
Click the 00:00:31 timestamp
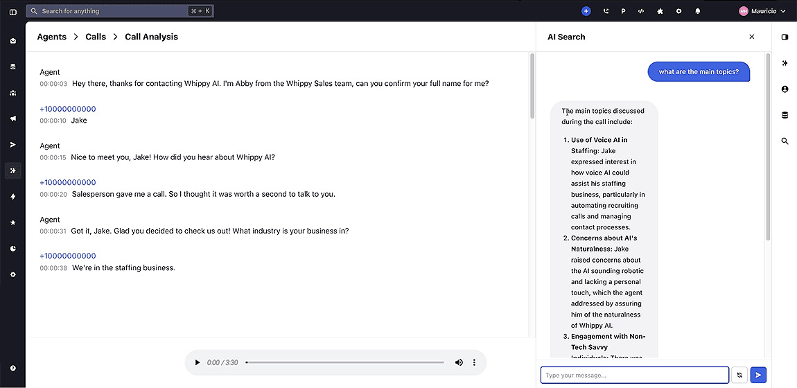click(53, 231)
